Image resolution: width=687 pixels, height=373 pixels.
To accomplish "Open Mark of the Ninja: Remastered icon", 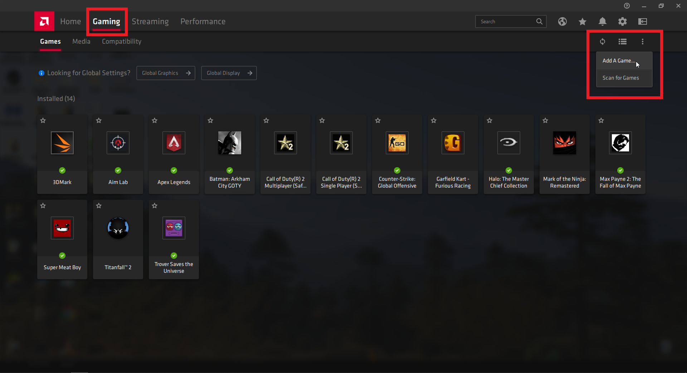I will pyautogui.click(x=565, y=143).
